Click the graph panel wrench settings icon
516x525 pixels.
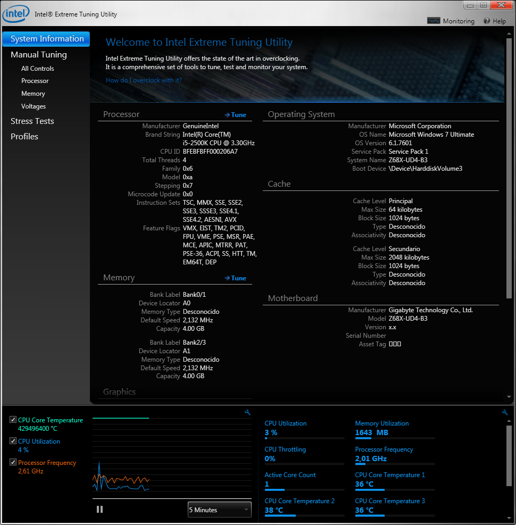click(x=247, y=412)
